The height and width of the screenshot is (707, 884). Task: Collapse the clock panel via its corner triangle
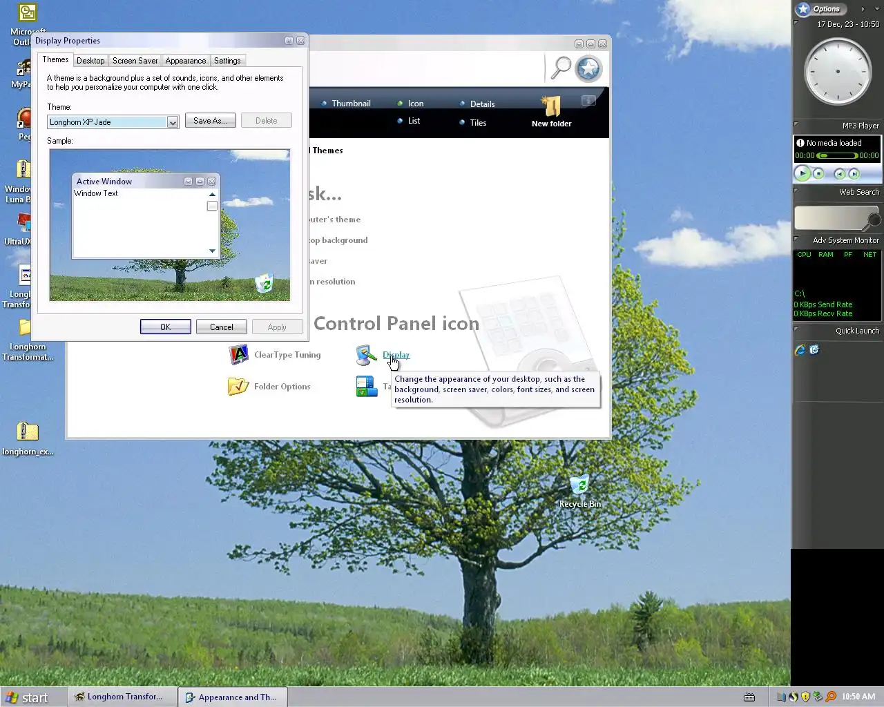[x=796, y=23]
